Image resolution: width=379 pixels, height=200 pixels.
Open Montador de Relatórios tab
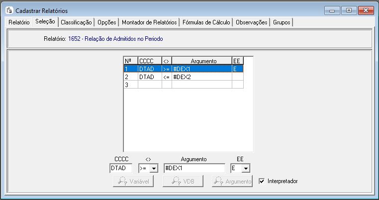pos(149,22)
